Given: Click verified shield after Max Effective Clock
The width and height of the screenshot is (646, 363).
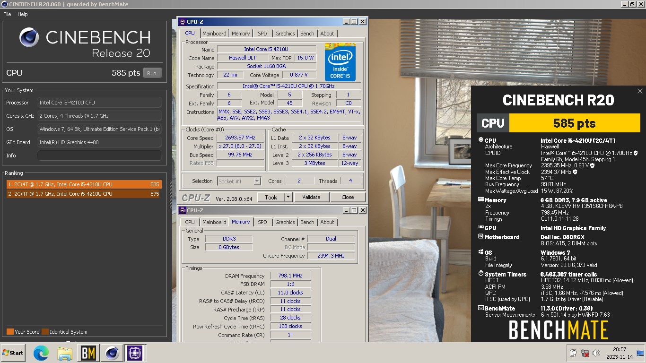Looking at the screenshot, I should point(575,172).
